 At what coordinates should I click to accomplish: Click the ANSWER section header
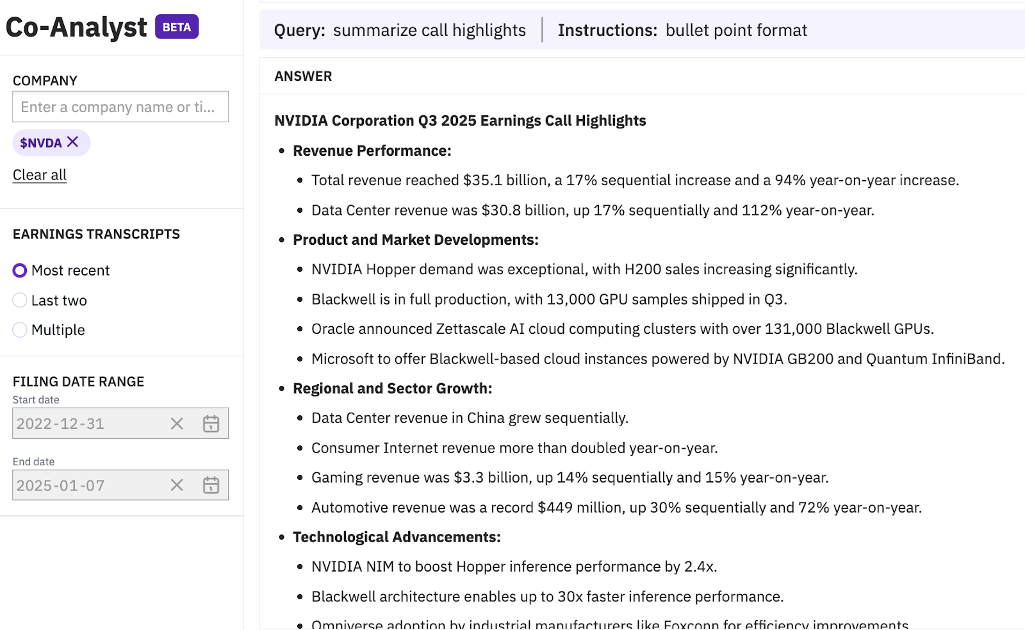point(303,76)
